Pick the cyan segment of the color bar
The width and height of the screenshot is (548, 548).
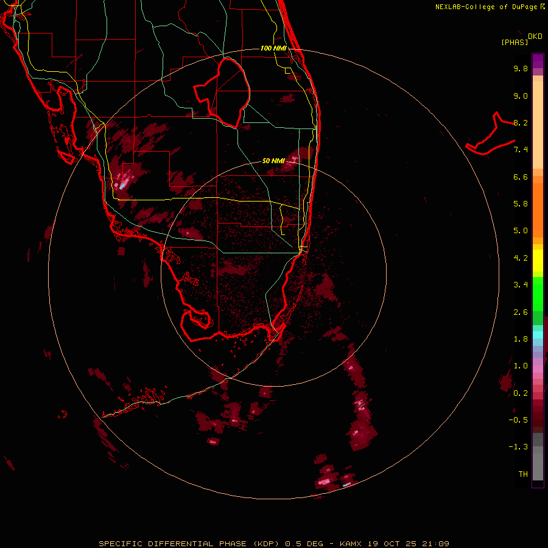pyautogui.click(x=538, y=335)
